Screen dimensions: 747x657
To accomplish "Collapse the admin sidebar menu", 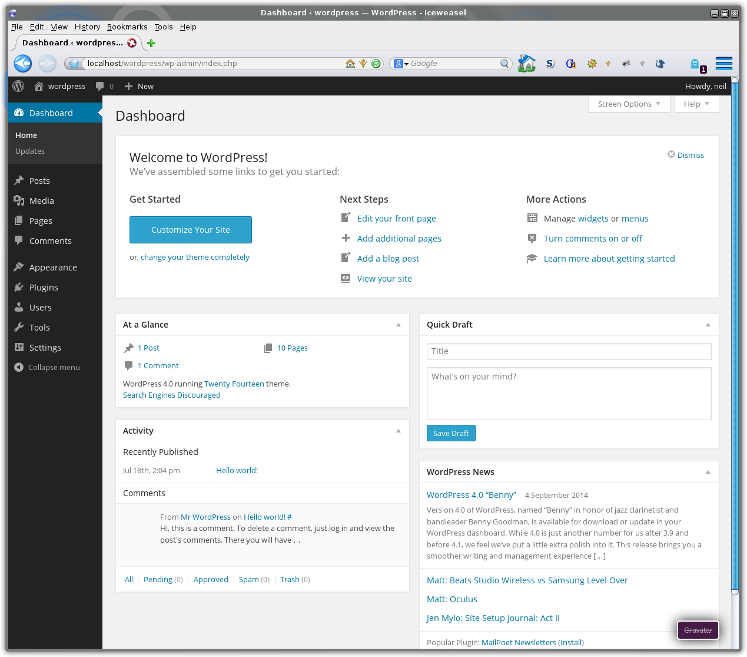I will click(47, 367).
